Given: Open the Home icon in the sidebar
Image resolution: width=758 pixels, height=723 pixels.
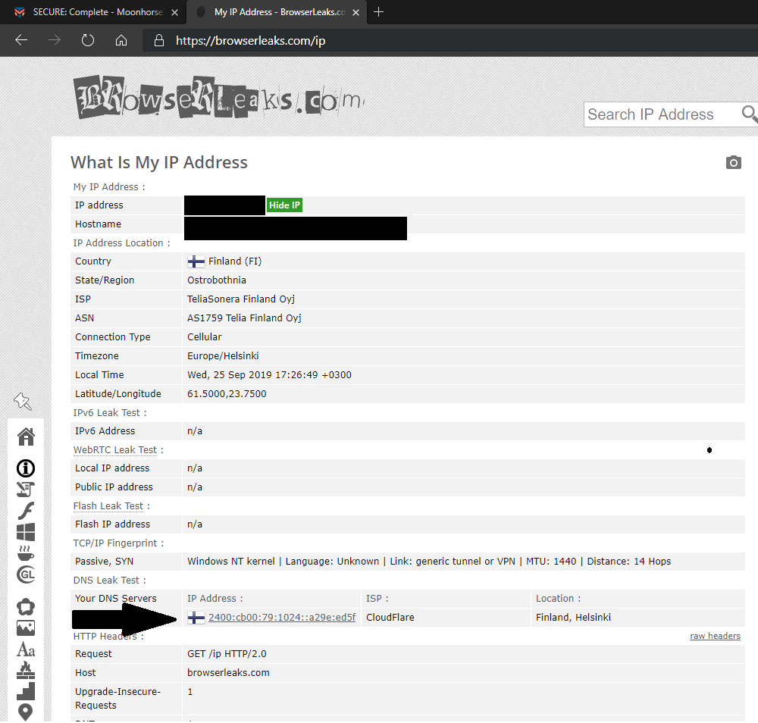Looking at the screenshot, I should pyautogui.click(x=26, y=437).
